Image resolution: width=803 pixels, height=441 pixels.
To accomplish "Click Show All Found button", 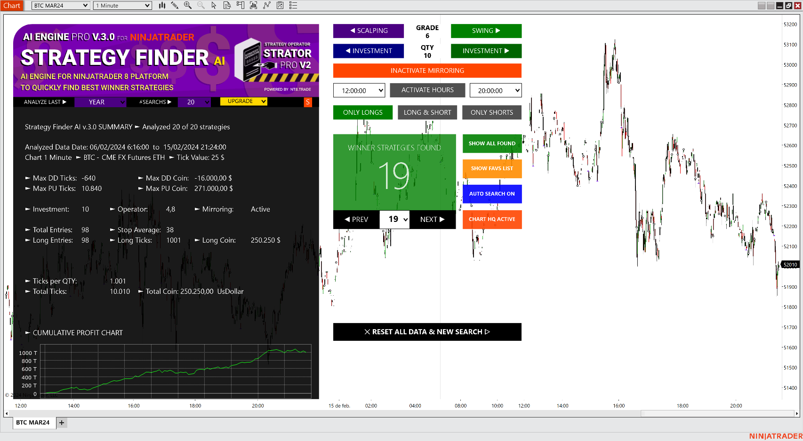I will 492,143.
